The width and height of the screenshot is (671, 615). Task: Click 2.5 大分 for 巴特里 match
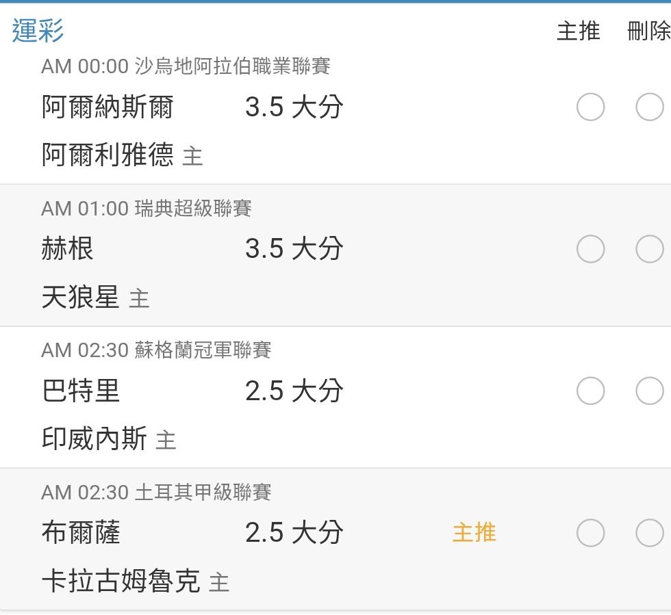tap(294, 391)
